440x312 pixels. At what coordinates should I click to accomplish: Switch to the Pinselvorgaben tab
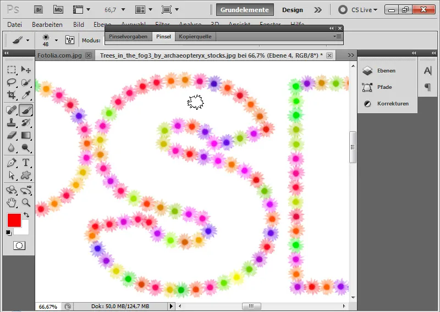[128, 36]
